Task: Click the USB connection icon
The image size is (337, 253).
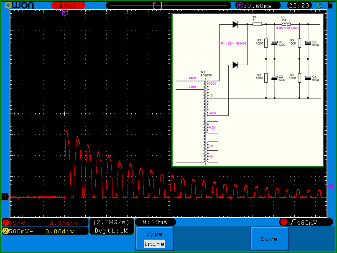Action: [x=320, y=5]
